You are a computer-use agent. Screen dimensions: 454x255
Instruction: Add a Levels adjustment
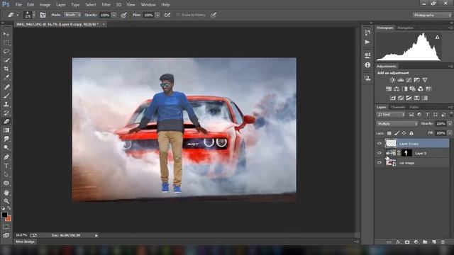pyautogui.click(x=400, y=80)
